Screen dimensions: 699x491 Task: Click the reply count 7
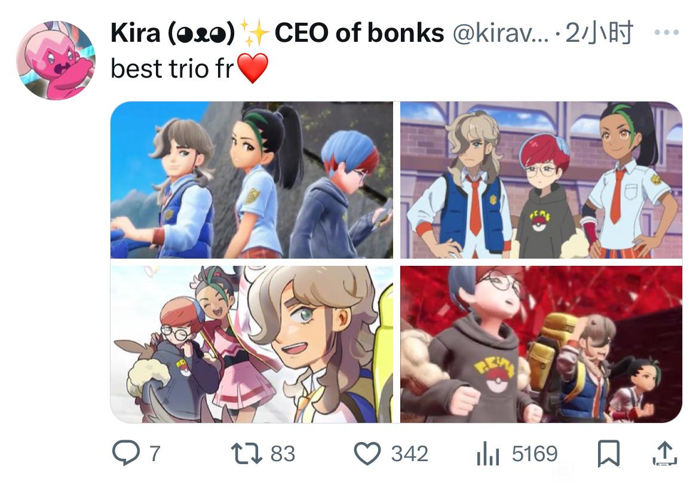[155, 454]
